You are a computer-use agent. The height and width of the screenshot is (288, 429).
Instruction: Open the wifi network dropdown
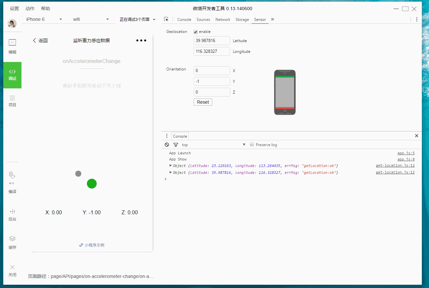click(x=91, y=19)
